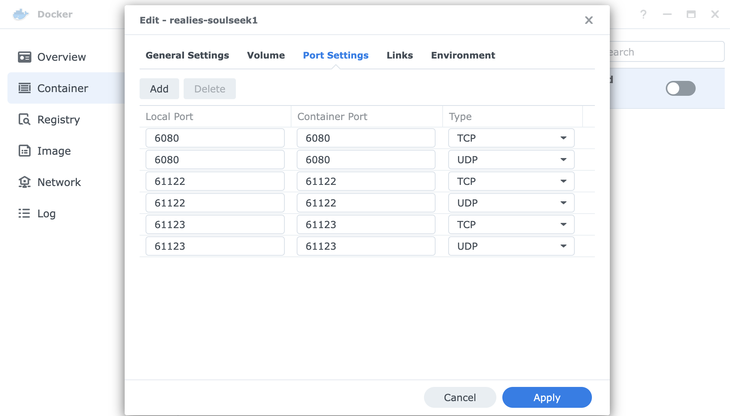Apply the port settings changes
The height and width of the screenshot is (416, 730).
pyautogui.click(x=546, y=397)
